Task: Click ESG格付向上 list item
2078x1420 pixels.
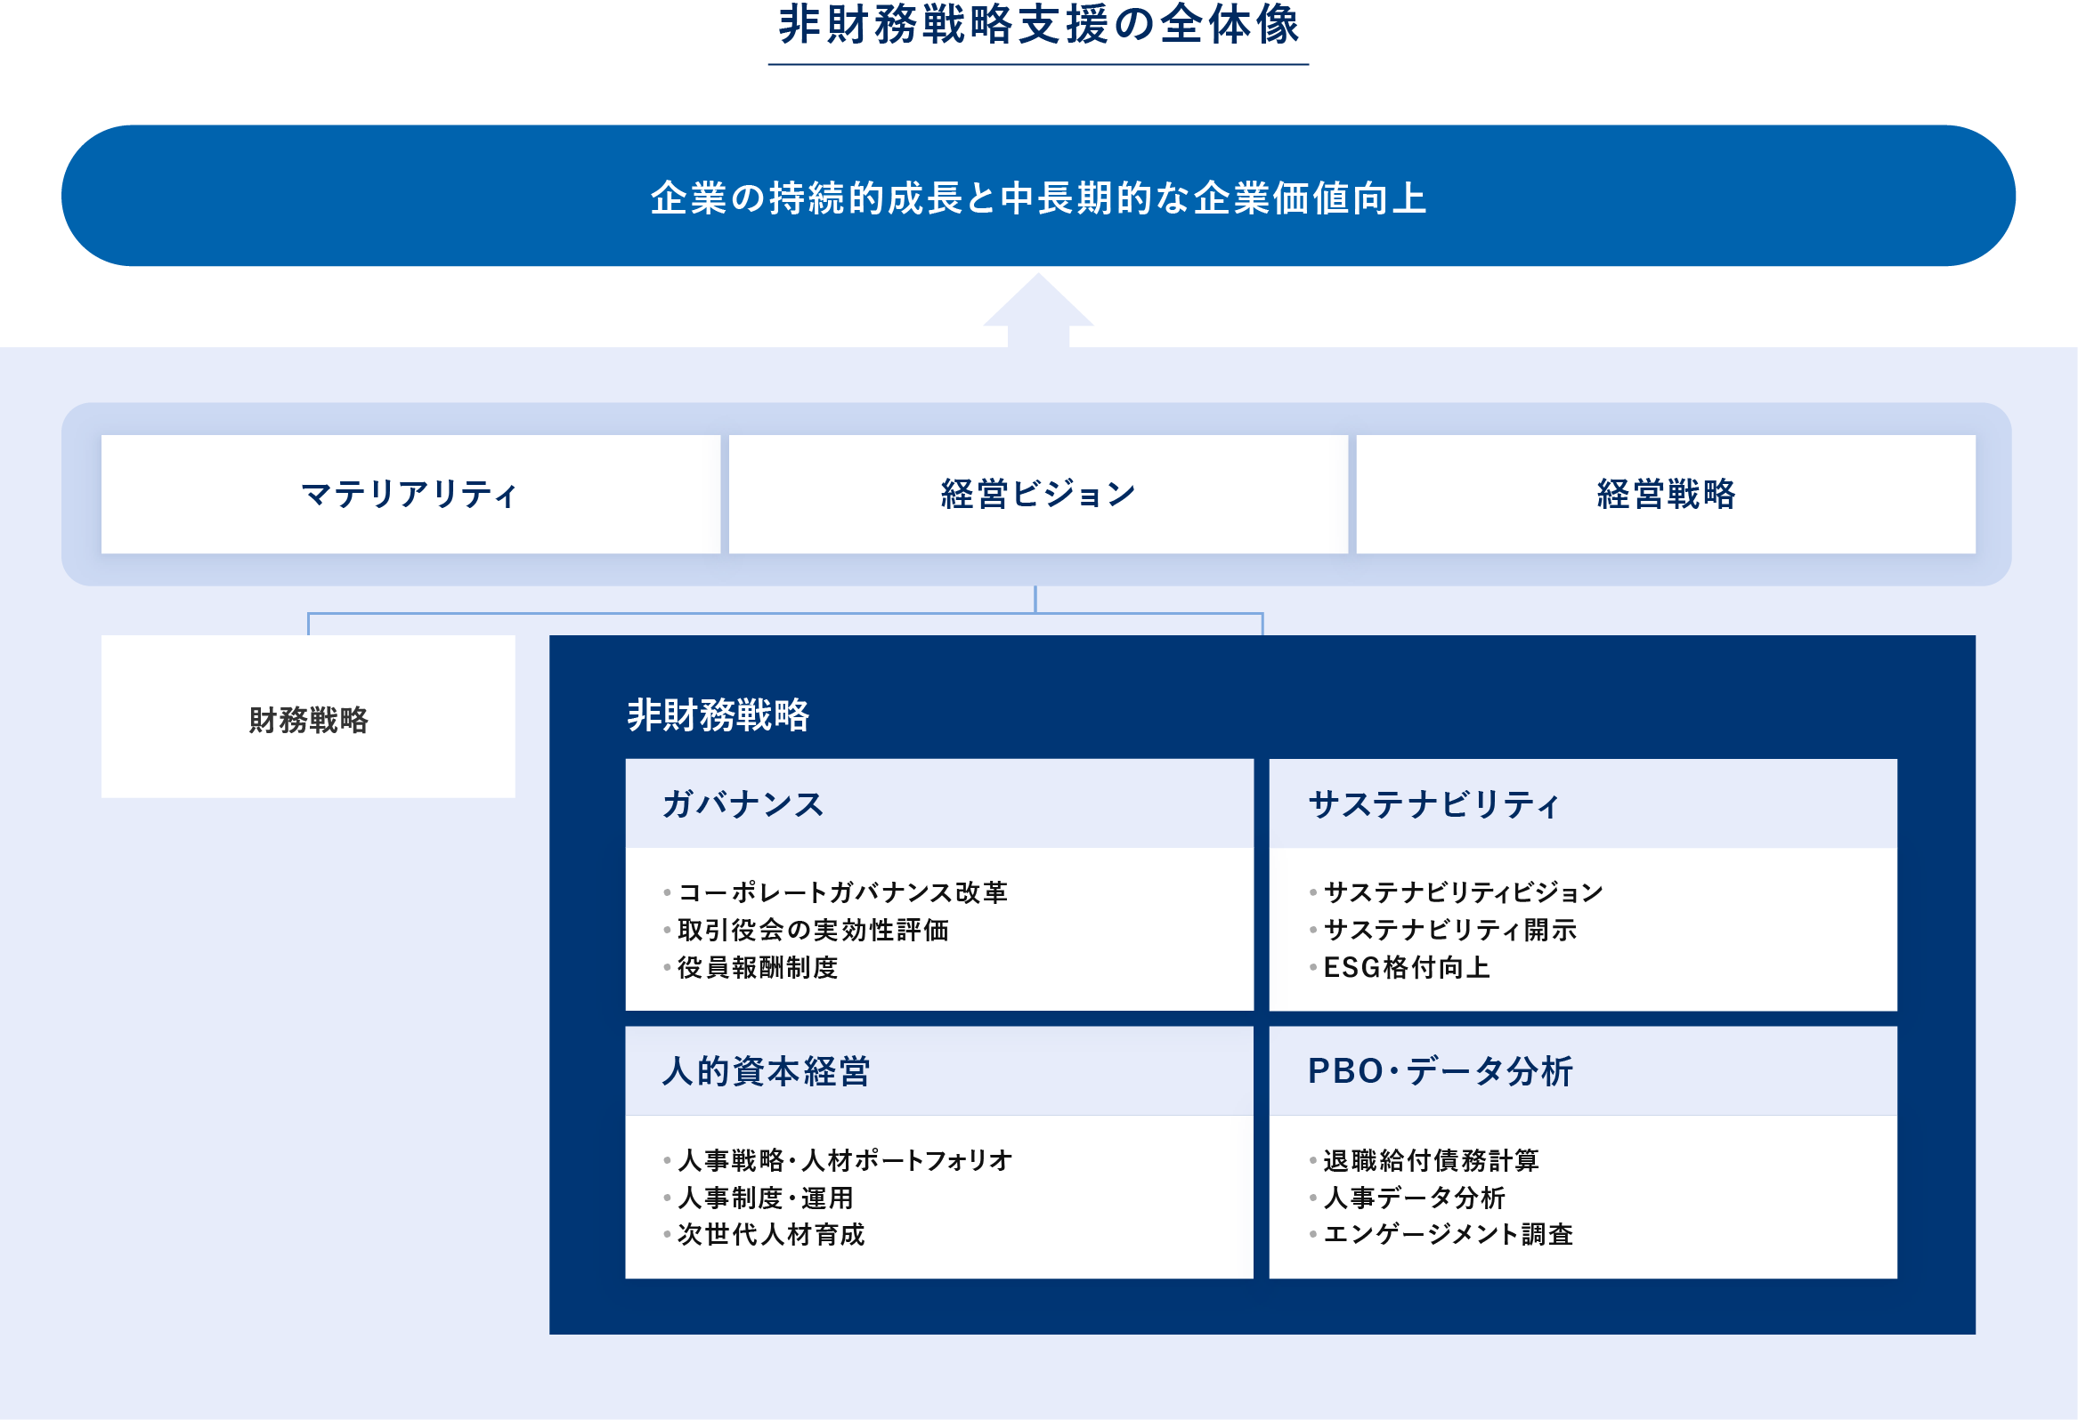Action: tap(1407, 967)
